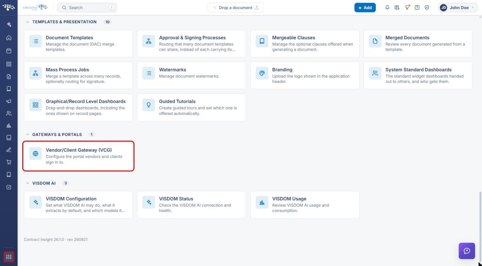Go to Home via the sidebar house icon
The width and height of the screenshot is (482, 266).
point(9,38)
